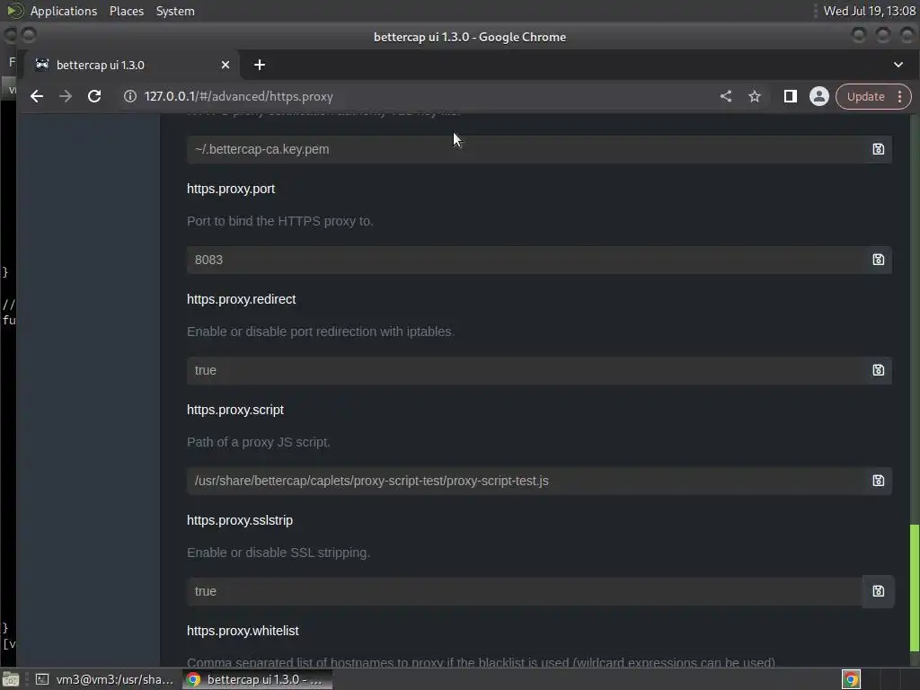Toggle Chrome side panel icon

pyautogui.click(x=791, y=96)
